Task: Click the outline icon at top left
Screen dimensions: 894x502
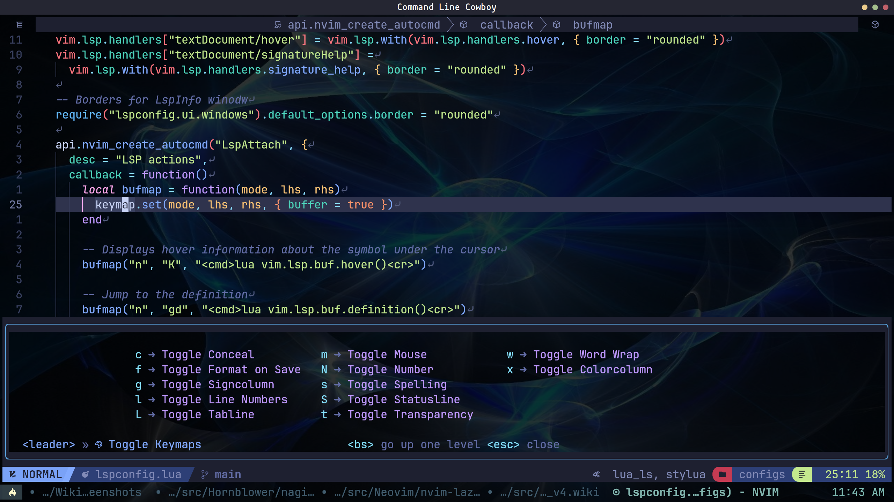Action: pyautogui.click(x=19, y=25)
